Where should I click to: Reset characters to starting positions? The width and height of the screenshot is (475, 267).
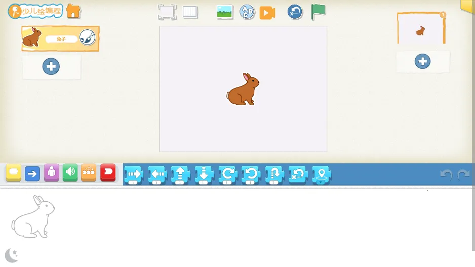(x=295, y=12)
